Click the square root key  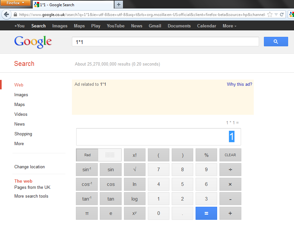click(135, 170)
